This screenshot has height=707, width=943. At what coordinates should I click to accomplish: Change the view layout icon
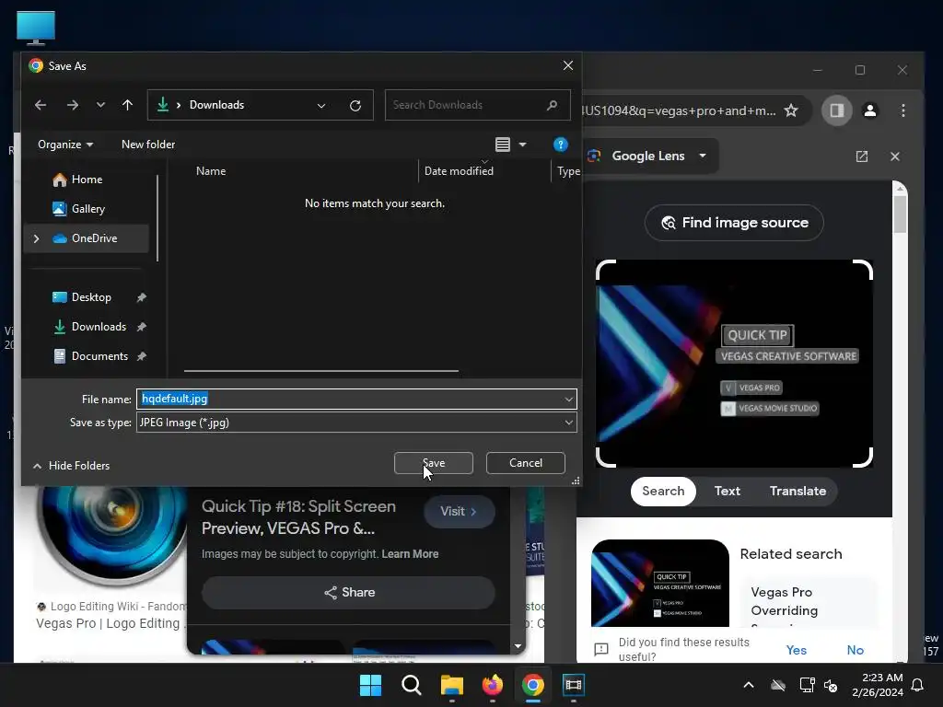pos(503,145)
